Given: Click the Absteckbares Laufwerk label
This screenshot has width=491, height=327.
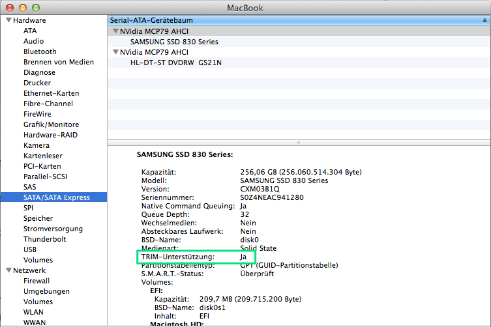Looking at the screenshot, I should point(182,231).
